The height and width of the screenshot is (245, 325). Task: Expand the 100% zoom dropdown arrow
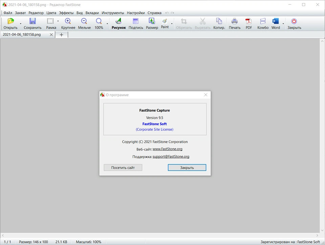[107, 24]
